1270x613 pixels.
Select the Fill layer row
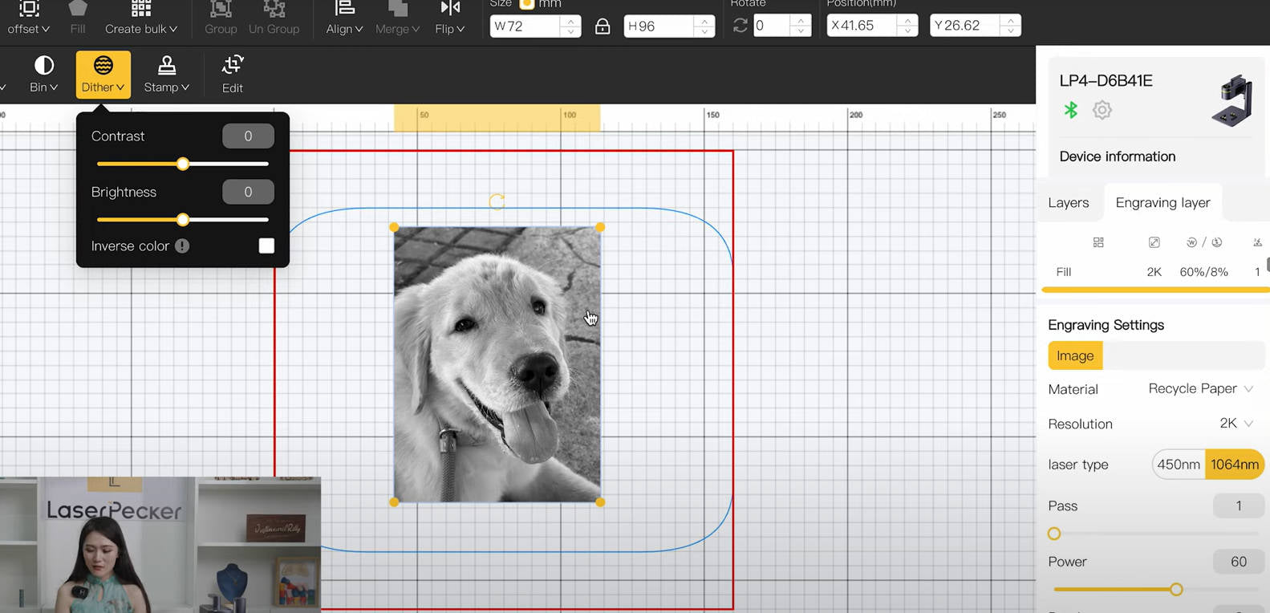click(1155, 272)
